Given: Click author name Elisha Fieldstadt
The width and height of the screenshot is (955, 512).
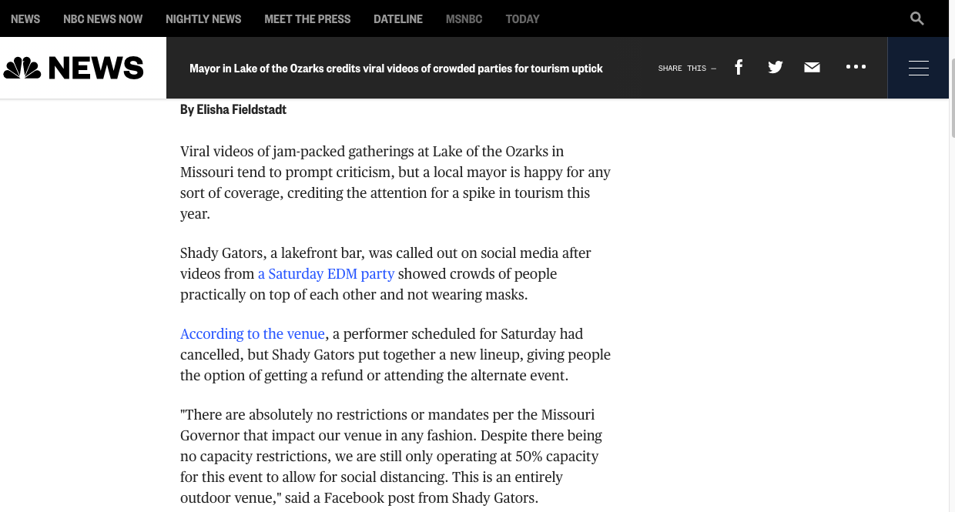Looking at the screenshot, I should [x=241, y=109].
